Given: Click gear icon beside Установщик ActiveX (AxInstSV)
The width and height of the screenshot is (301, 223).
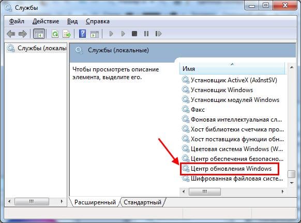Looking at the screenshot, I should pos(186,80).
